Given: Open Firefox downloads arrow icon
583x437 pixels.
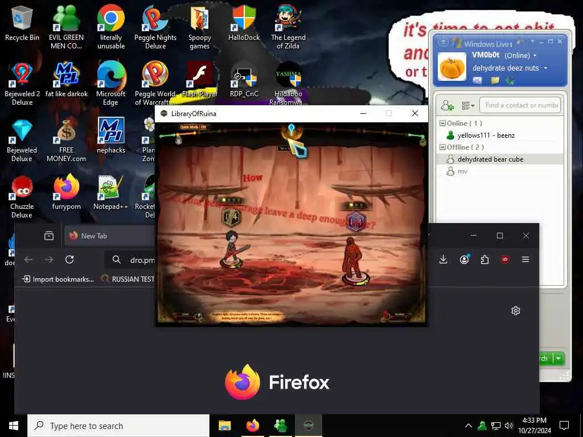Looking at the screenshot, I should [443, 259].
